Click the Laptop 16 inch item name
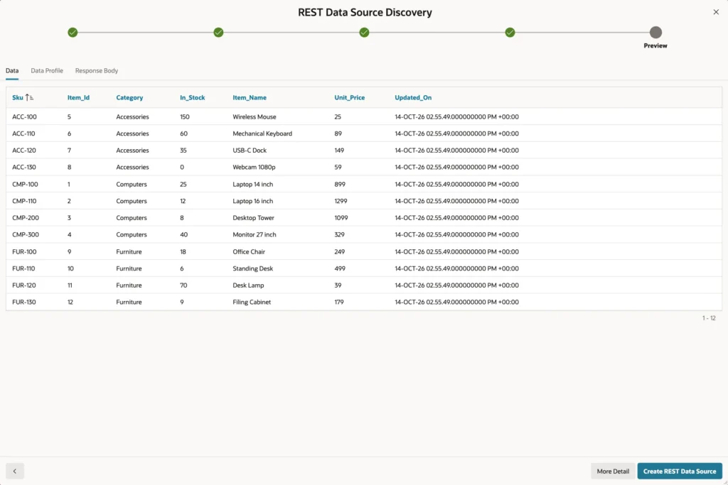Image resolution: width=728 pixels, height=485 pixels. [253, 201]
